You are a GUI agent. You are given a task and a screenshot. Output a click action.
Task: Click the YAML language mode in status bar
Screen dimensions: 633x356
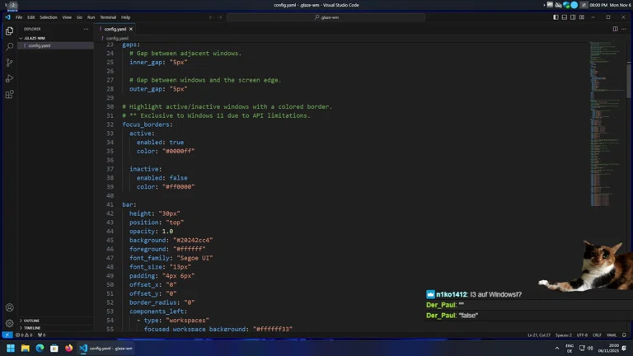click(x=612, y=335)
